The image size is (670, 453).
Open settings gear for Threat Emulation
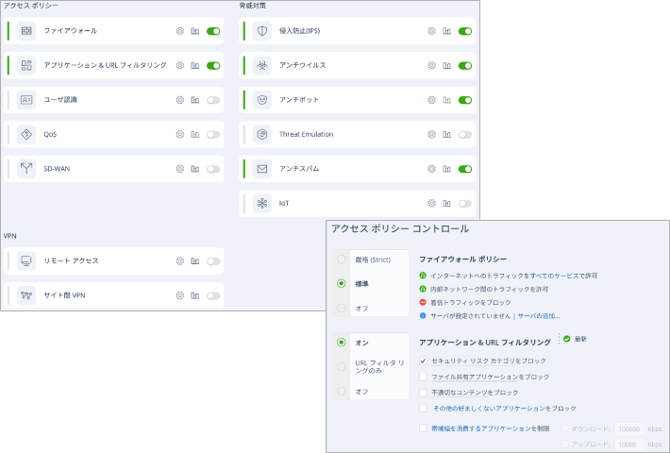431,135
